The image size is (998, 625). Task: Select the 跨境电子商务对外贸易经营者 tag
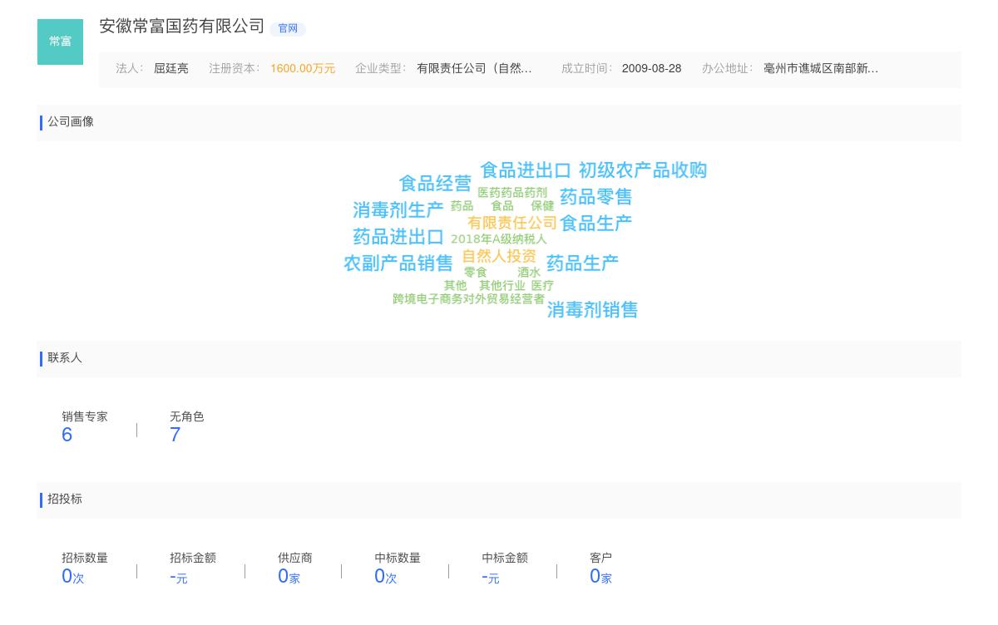point(469,298)
